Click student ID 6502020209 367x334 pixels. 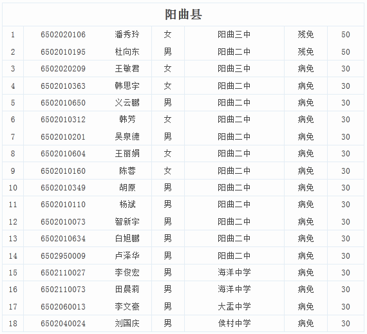click(x=63, y=69)
